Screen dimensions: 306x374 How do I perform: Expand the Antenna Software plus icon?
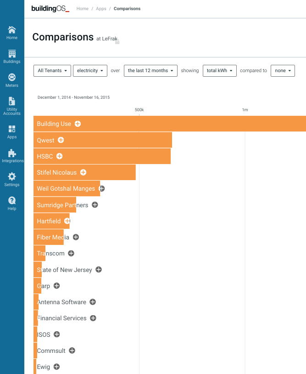click(93, 302)
